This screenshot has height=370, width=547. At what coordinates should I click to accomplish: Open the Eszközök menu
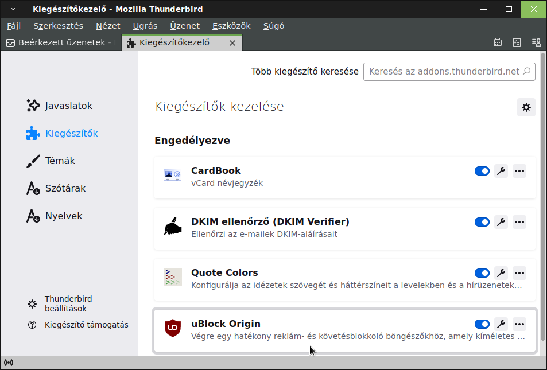231,26
